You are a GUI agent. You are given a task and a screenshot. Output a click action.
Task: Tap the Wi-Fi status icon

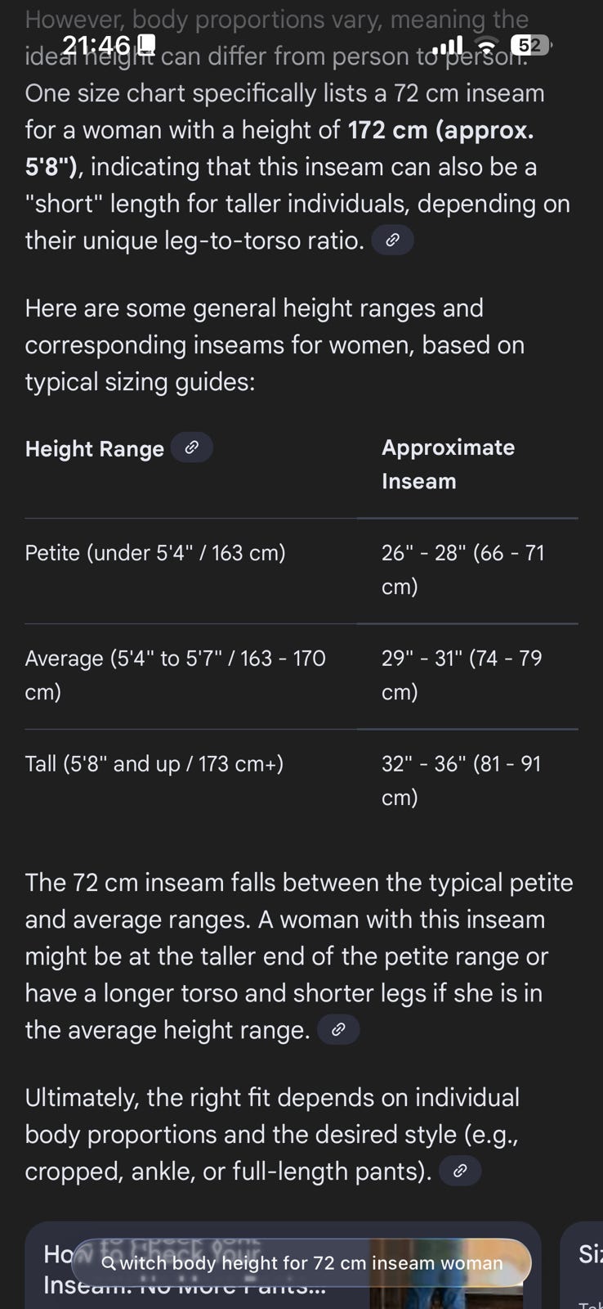click(x=488, y=46)
